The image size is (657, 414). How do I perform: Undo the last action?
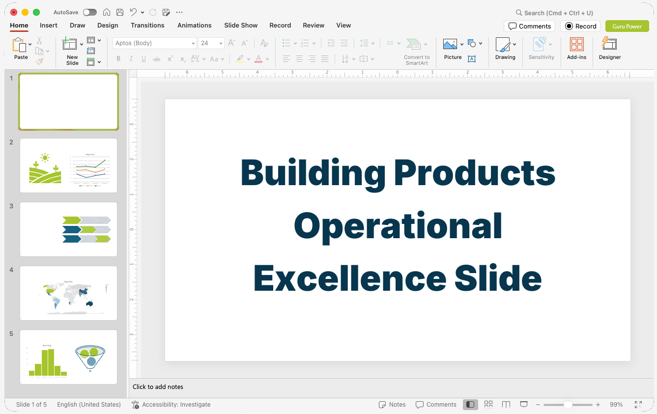pos(133,12)
